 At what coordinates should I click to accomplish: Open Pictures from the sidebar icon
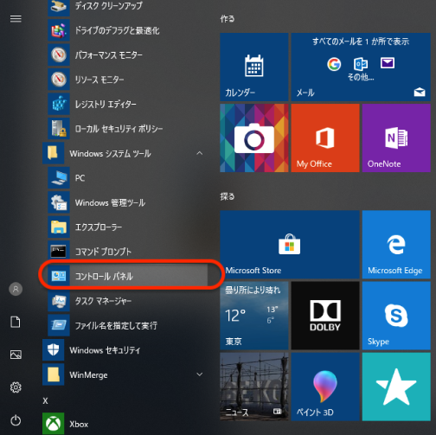point(16,355)
